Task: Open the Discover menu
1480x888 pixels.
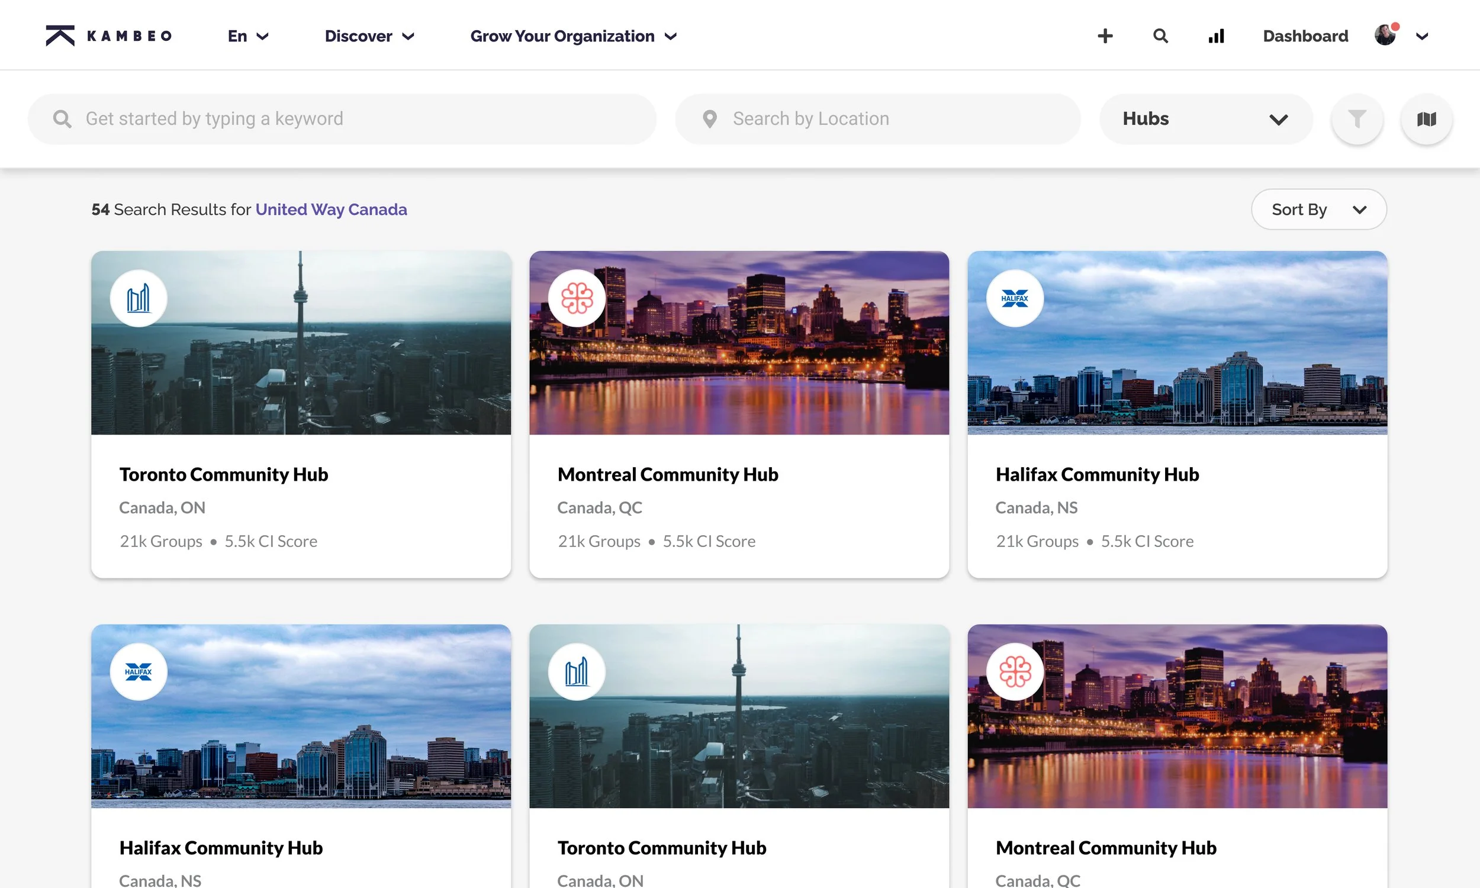Action: pyautogui.click(x=368, y=36)
